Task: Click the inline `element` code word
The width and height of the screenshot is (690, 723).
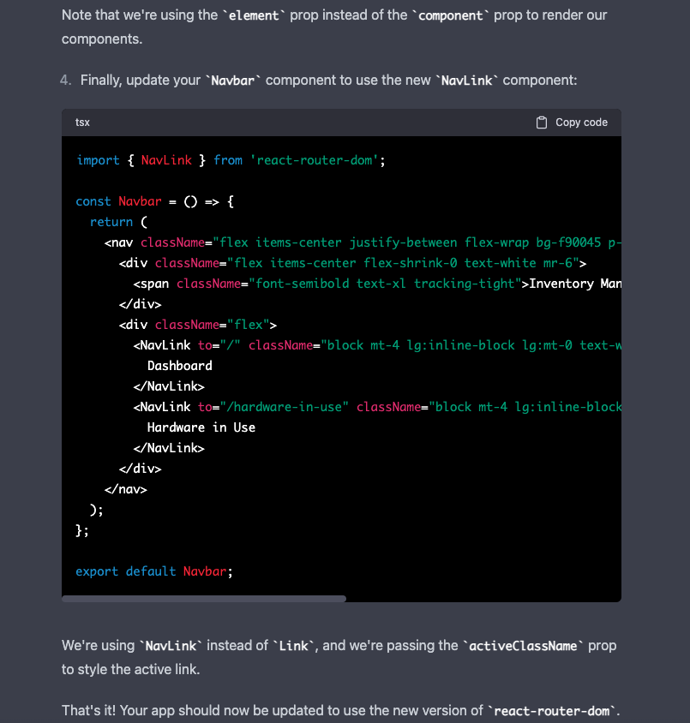Action: (254, 15)
